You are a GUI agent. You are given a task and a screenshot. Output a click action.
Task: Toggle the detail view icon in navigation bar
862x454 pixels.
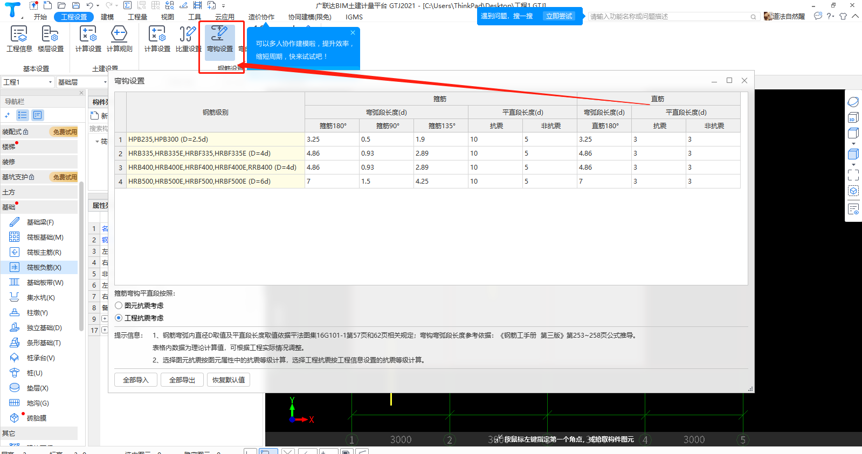click(37, 115)
